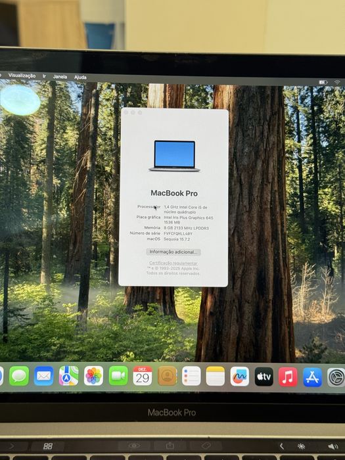Click the Sequoia 15.7.2 macOS version

177,239
